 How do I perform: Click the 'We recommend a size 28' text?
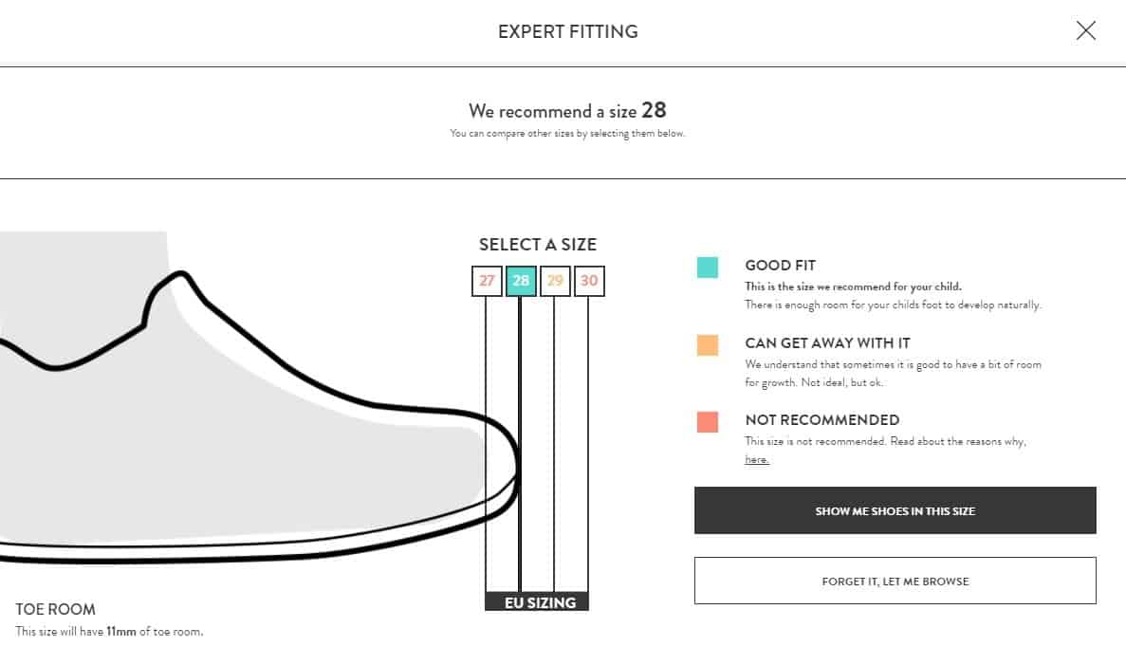(567, 111)
